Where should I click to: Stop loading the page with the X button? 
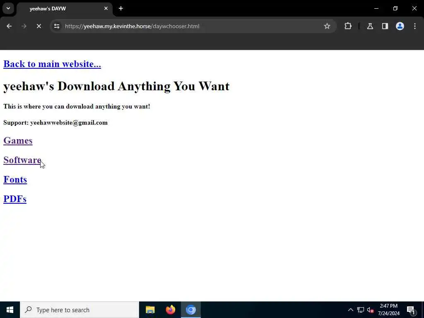click(x=39, y=26)
